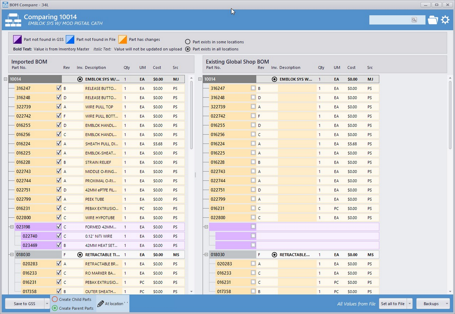Click '0.12" NiTi WIRE' description
The width and height of the screenshot is (455, 314).
click(x=99, y=236)
